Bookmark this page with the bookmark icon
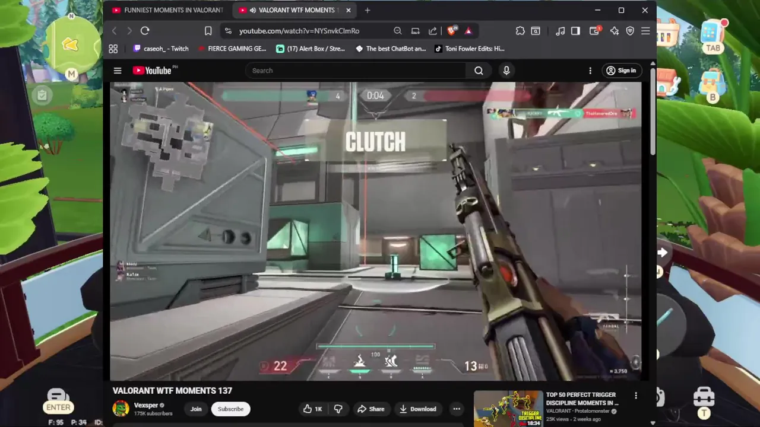Viewport: 760px width, 427px height. click(x=208, y=31)
